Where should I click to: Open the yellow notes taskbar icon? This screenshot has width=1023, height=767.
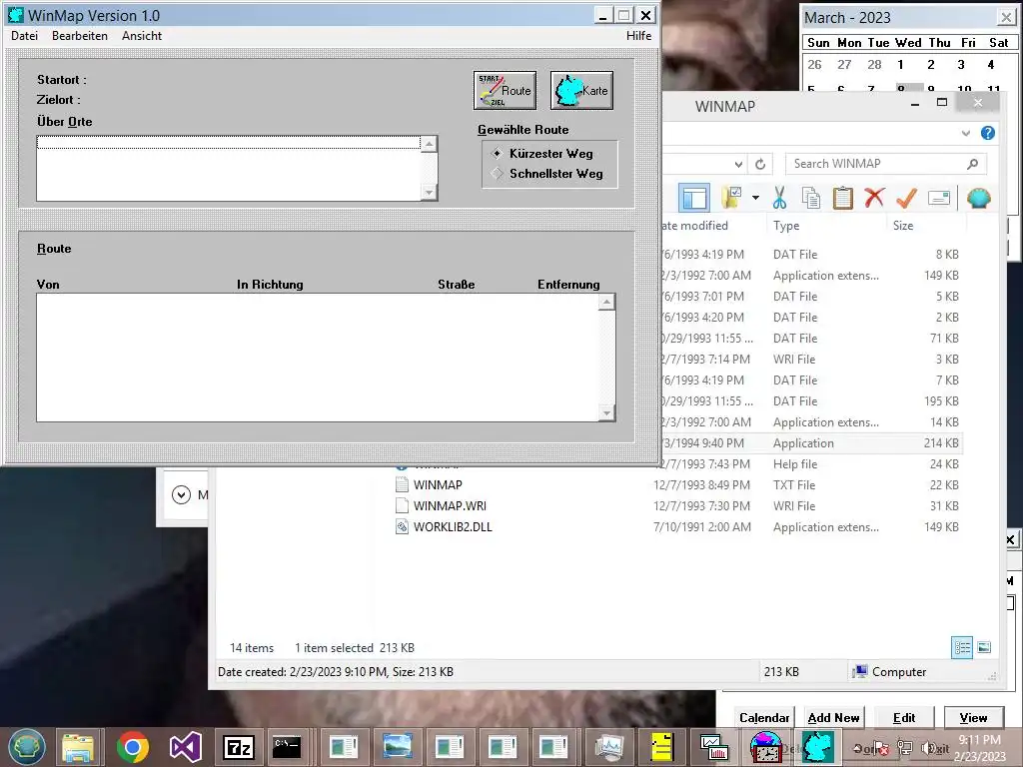(x=661, y=747)
